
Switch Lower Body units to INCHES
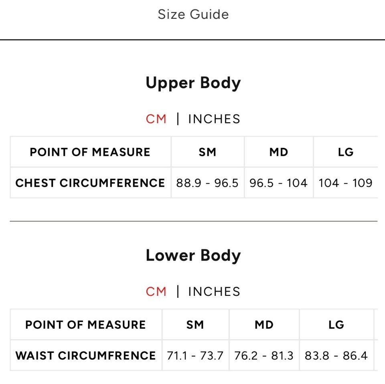coord(214,291)
